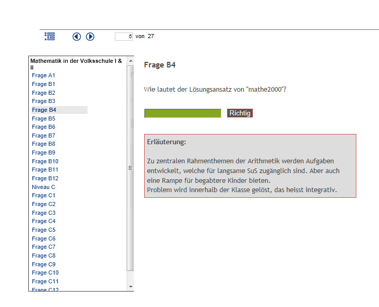Go to next question with right arrow
This screenshot has height=307, width=379.
pyautogui.click(x=90, y=37)
